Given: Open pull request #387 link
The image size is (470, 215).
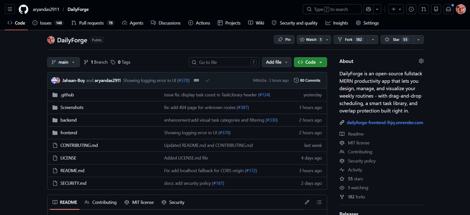Looking at the screenshot, I should (242, 107).
